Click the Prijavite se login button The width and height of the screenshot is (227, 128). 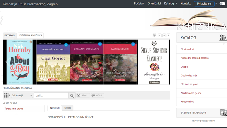click(204, 4)
